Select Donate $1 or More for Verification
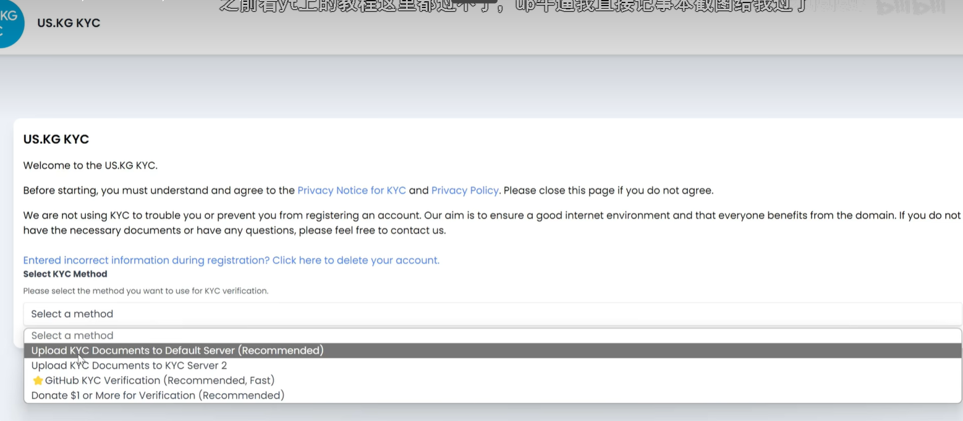This screenshot has width=963, height=421. 493,394
